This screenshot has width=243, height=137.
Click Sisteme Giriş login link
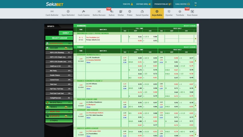pyautogui.click(x=143, y=4)
